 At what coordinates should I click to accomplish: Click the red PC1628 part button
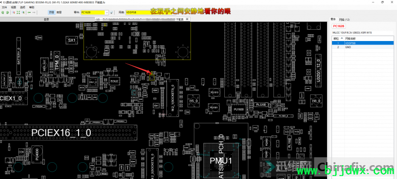338,26
